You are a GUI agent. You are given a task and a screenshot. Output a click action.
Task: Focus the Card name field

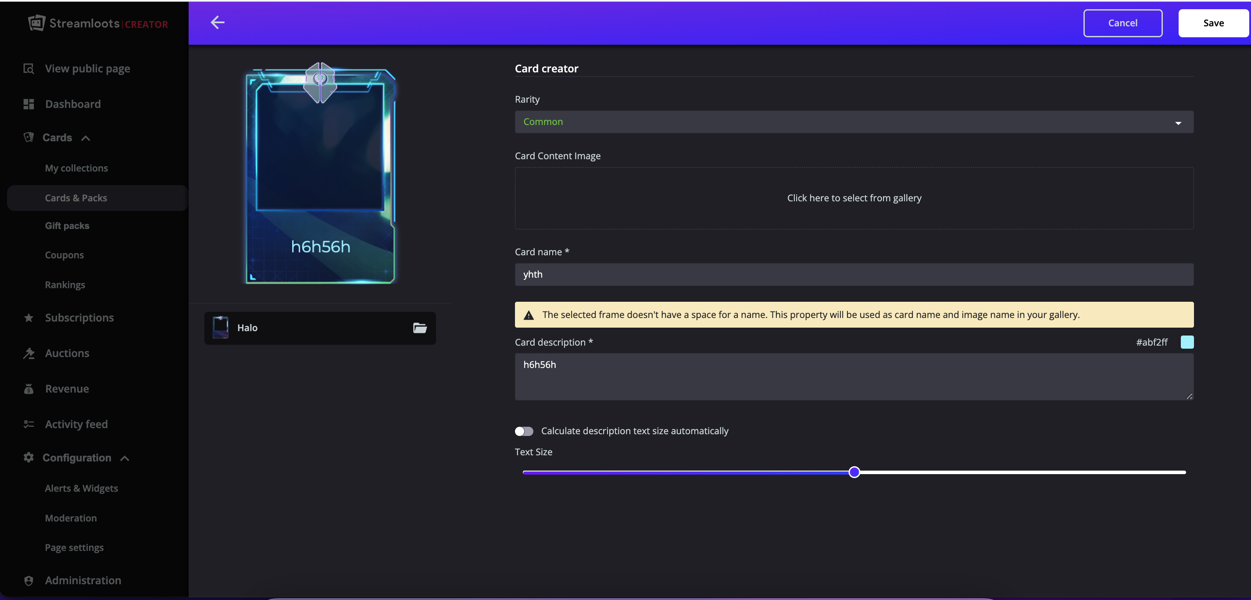click(854, 274)
